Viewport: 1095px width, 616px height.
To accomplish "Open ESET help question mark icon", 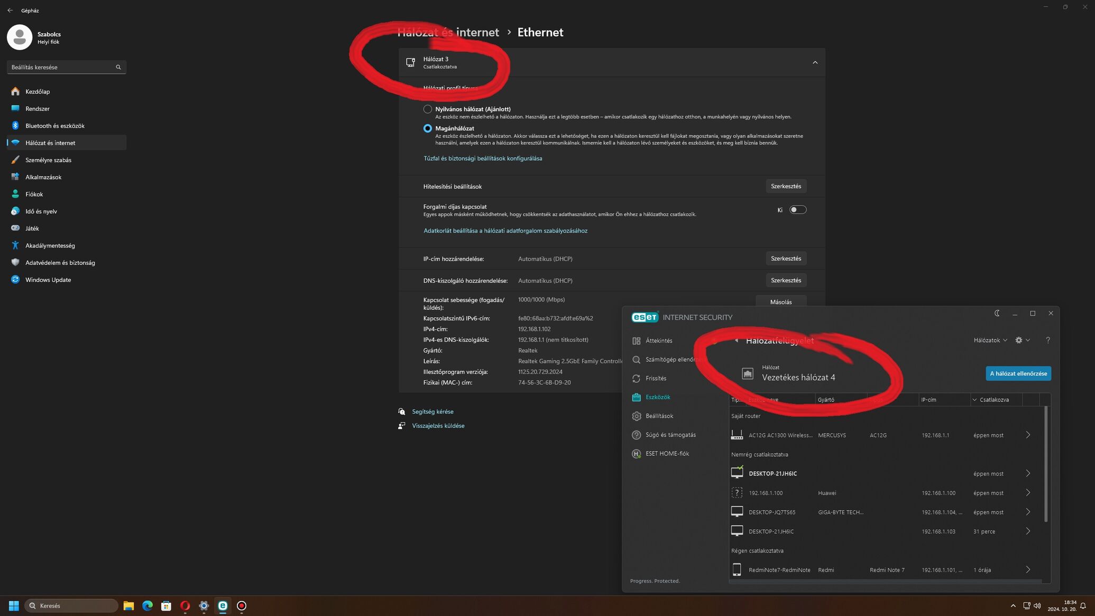I will click(x=1048, y=340).
